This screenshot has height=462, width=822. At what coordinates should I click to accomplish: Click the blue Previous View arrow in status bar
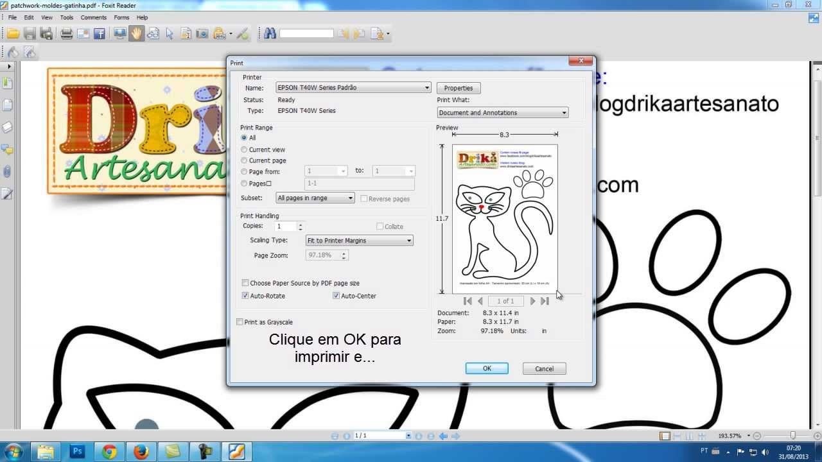(x=443, y=436)
